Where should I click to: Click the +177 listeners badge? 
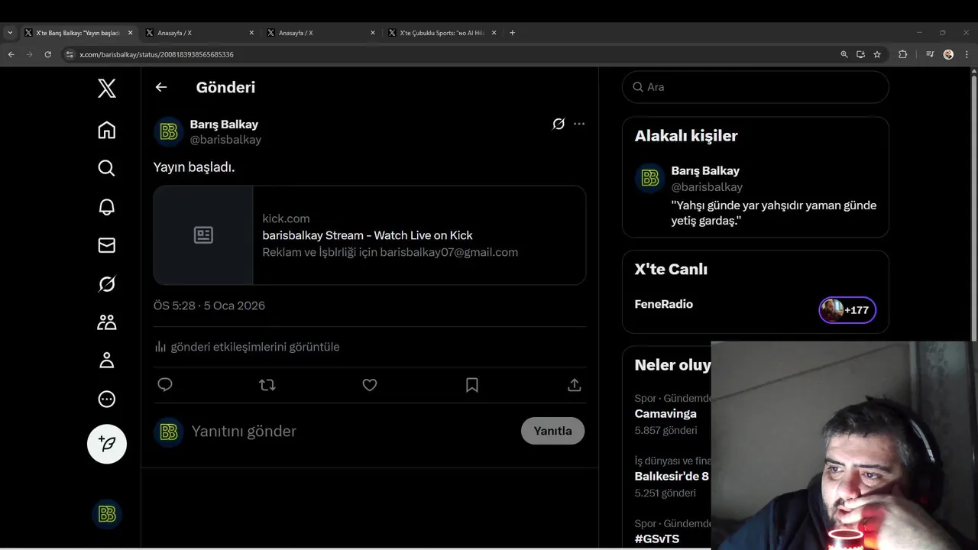(847, 310)
